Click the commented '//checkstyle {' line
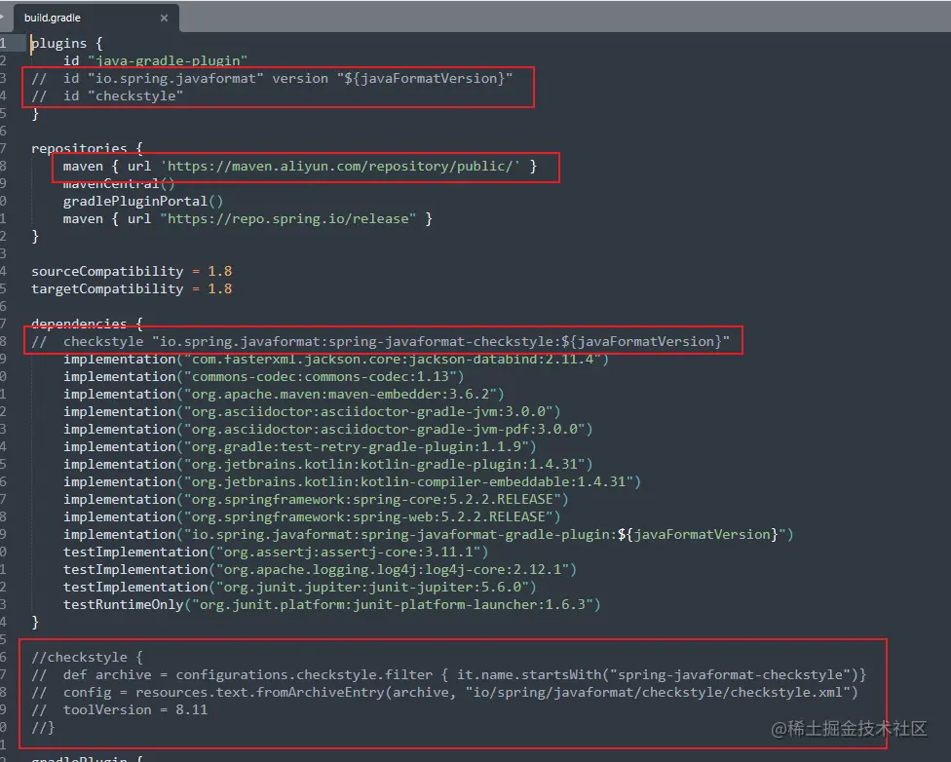Screen dimensions: 951x762 (87, 658)
